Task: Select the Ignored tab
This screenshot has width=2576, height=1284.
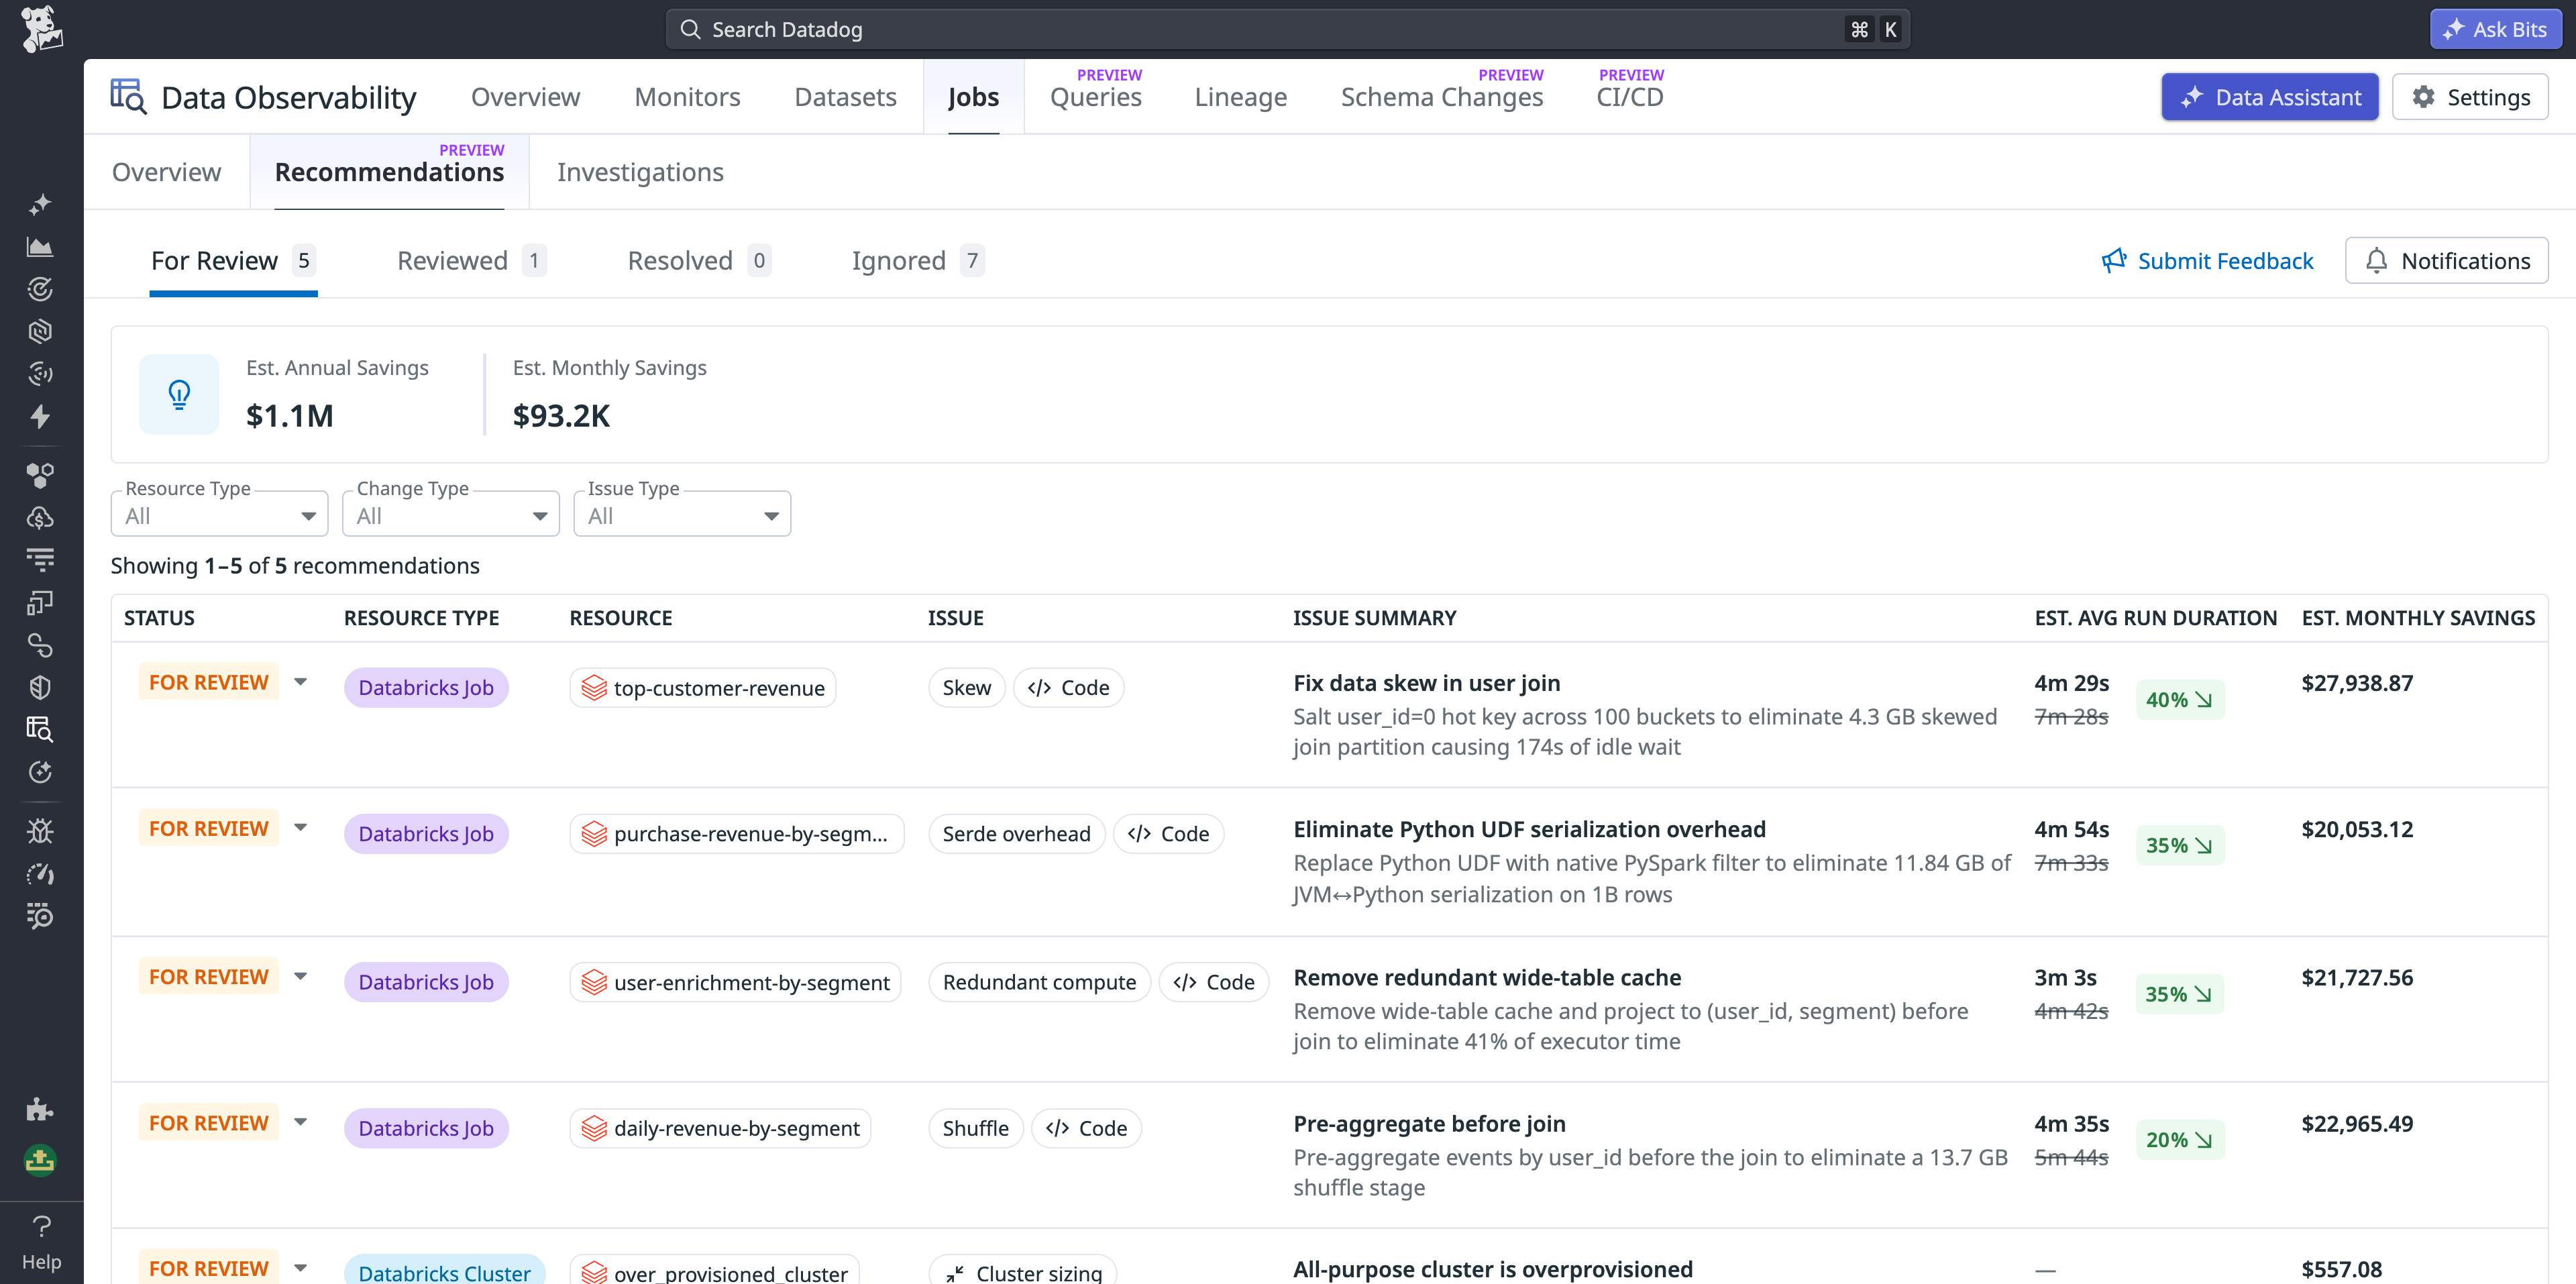Action: pyautogui.click(x=918, y=261)
